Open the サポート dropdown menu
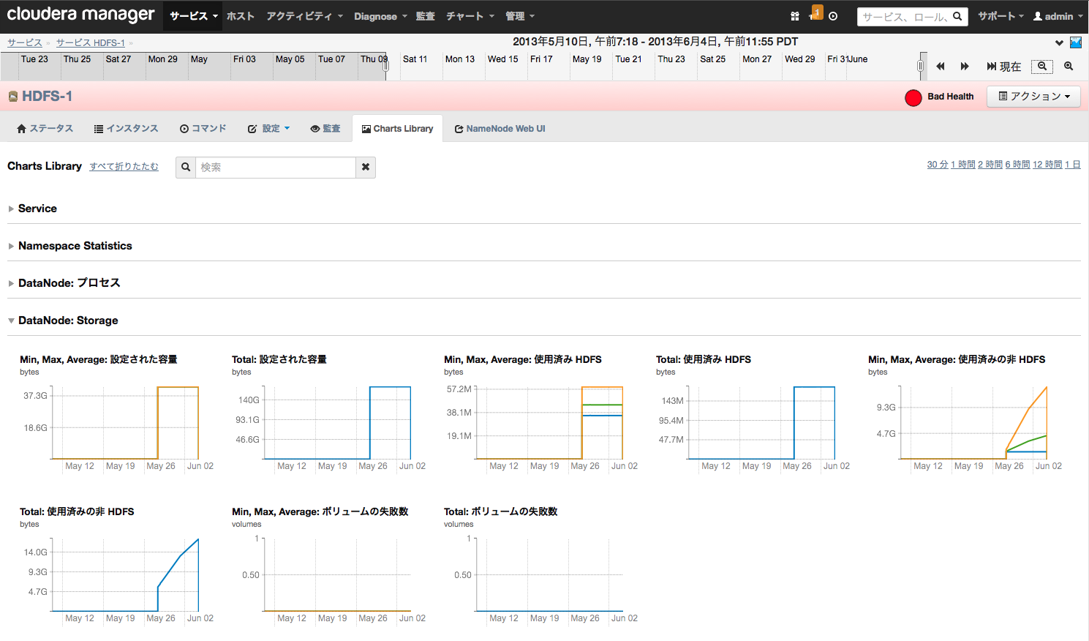Image resolution: width=1089 pixels, height=641 pixels. coord(1001,16)
